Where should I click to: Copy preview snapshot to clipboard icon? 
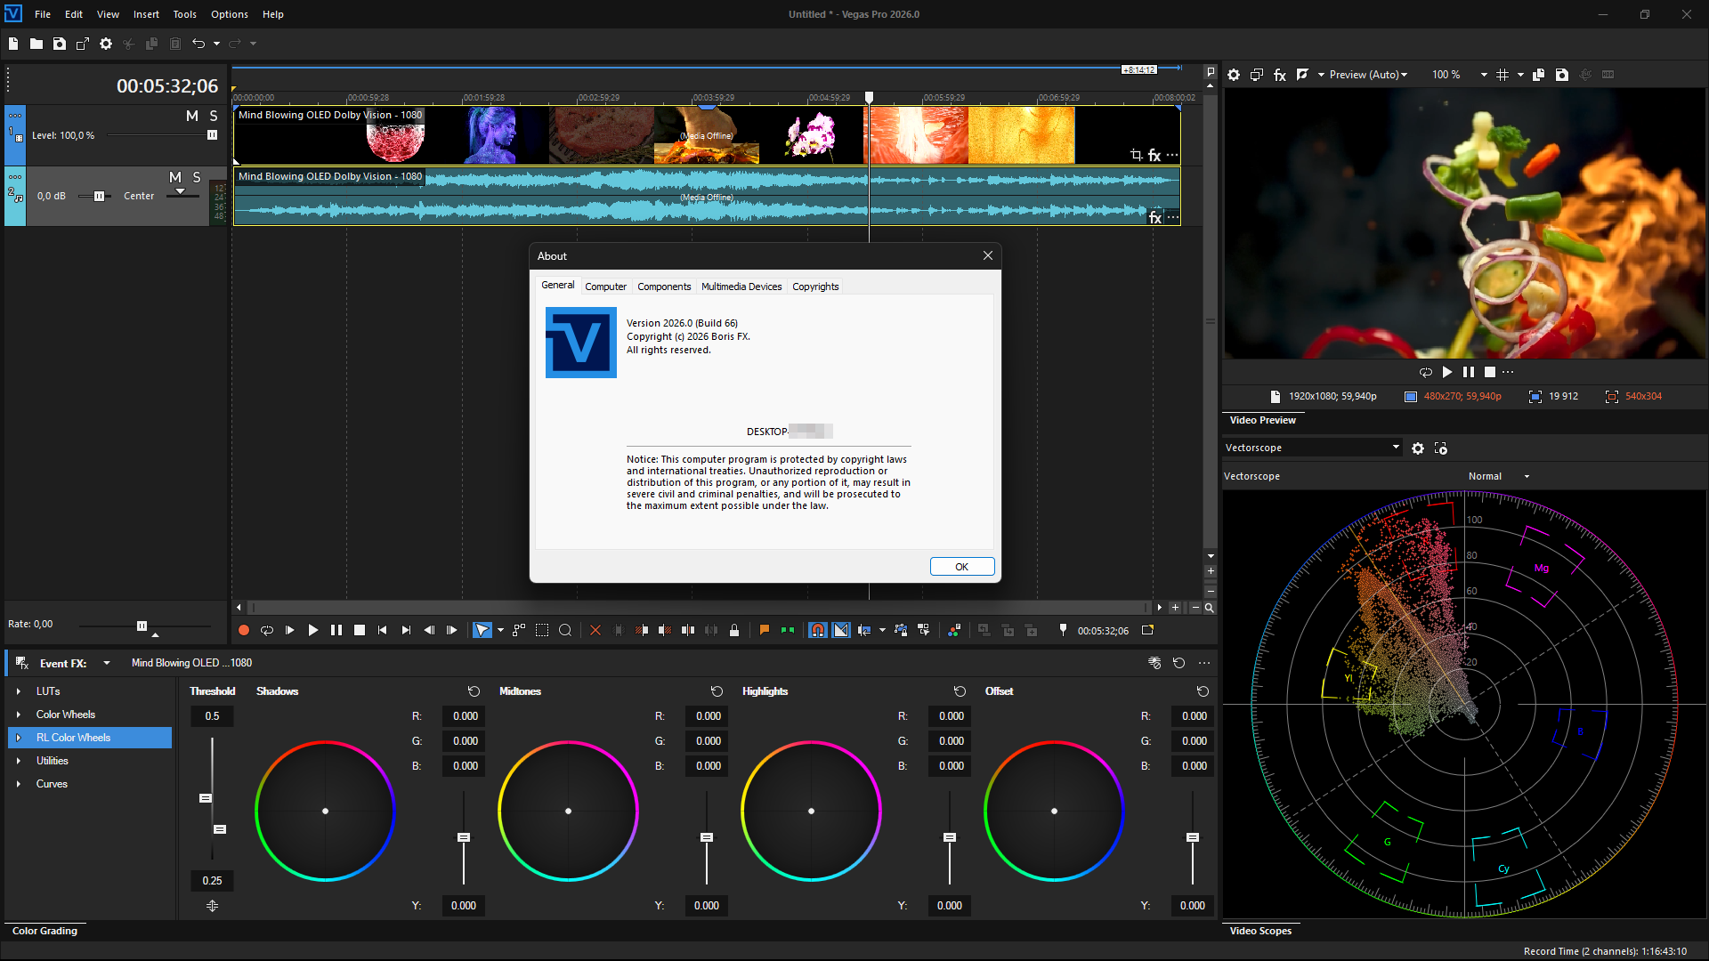[1538, 75]
